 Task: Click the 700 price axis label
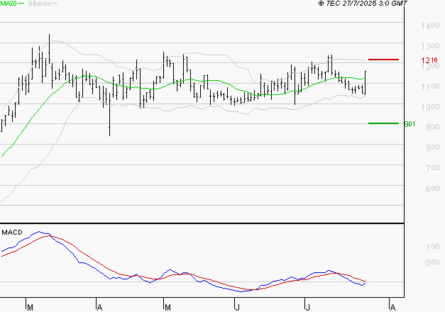click(433, 168)
